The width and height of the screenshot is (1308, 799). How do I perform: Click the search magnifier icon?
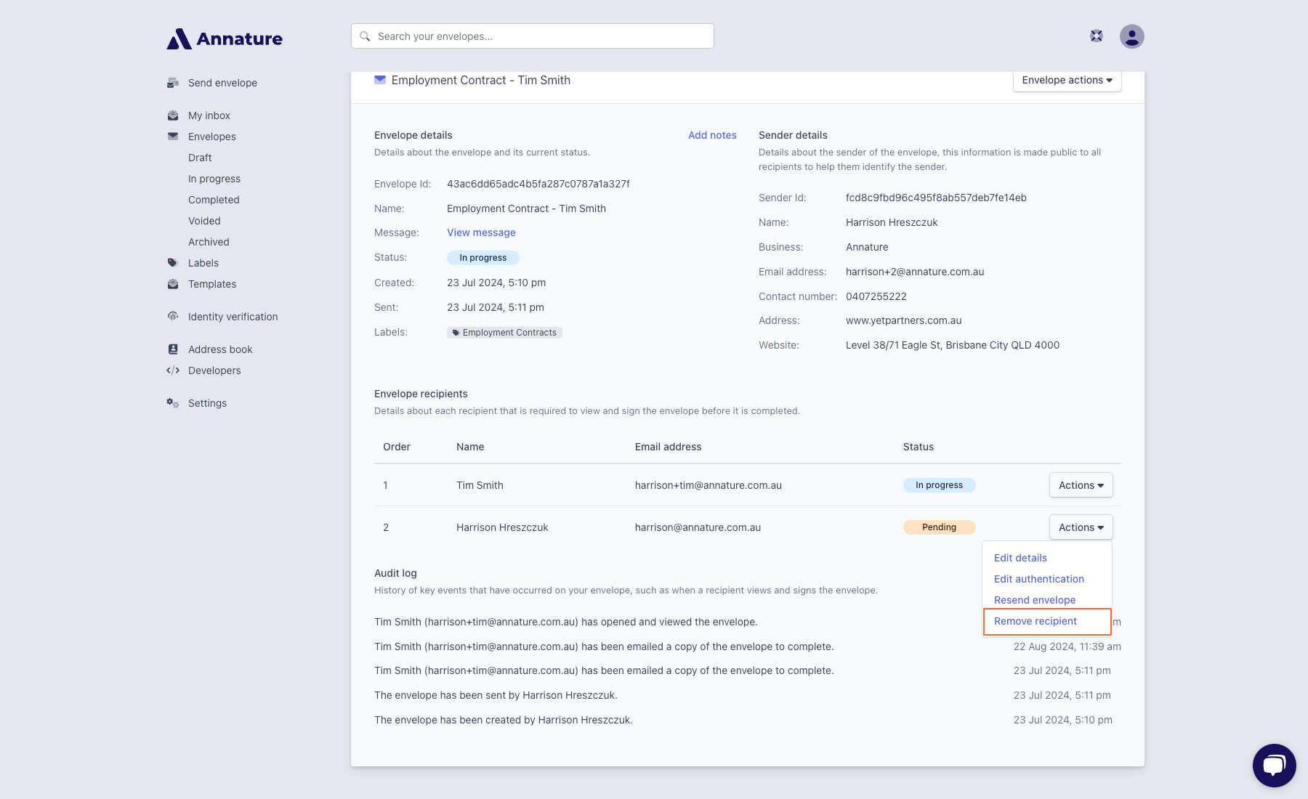(x=365, y=36)
